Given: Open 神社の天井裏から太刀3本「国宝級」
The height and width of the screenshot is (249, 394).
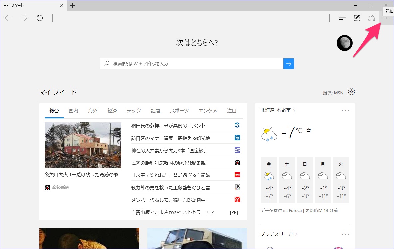Looking at the screenshot, I should click(169, 151).
